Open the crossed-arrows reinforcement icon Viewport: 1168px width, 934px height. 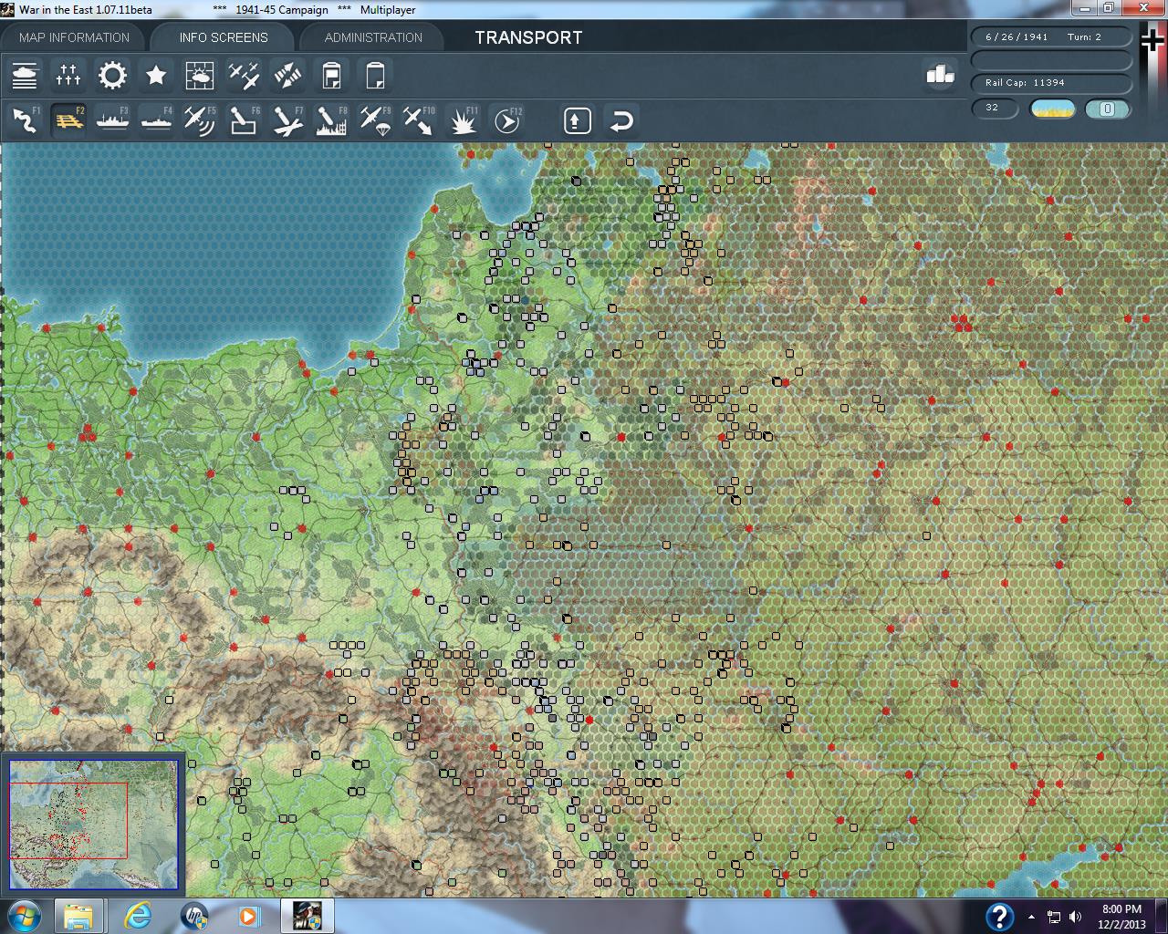point(287,75)
